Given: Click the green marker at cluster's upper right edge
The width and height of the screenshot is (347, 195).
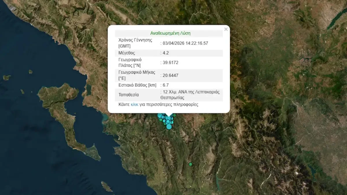Looking at the screenshot, I should [x=174, y=115].
